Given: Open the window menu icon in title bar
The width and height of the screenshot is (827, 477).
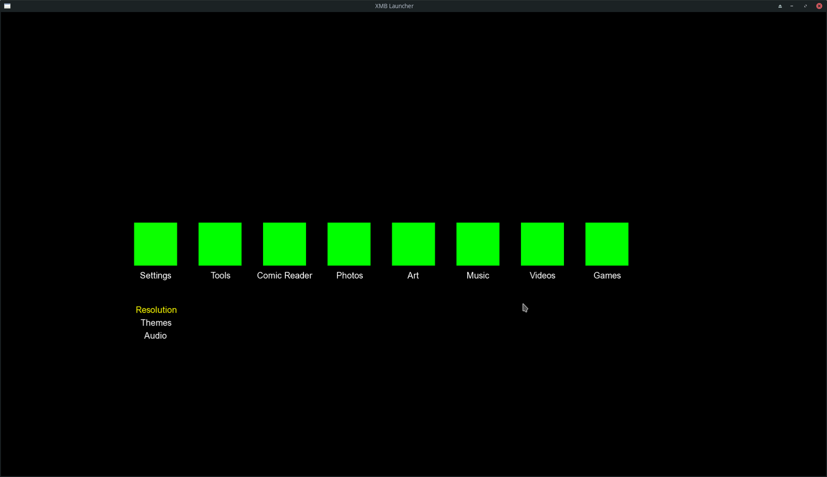Looking at the screenshot, I should pos(7,6).
